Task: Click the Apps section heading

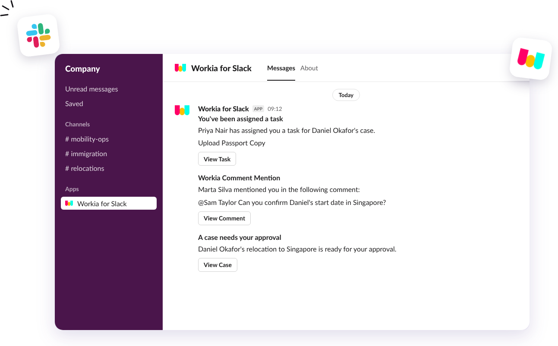Action: pos(72,189)
